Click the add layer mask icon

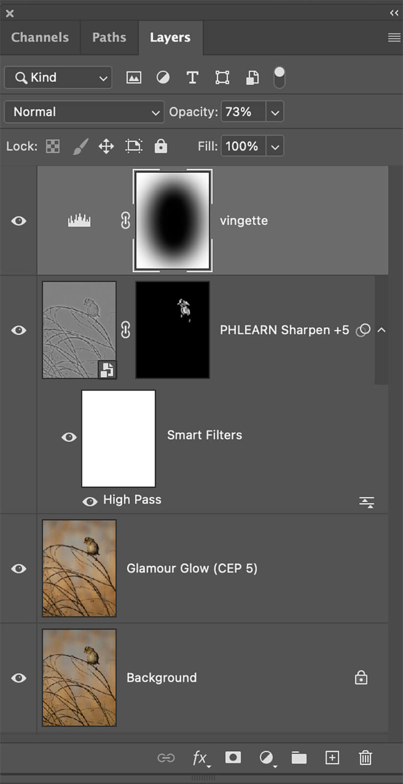(233, 758)
